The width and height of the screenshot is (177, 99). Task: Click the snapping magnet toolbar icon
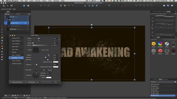pos(122,6)
